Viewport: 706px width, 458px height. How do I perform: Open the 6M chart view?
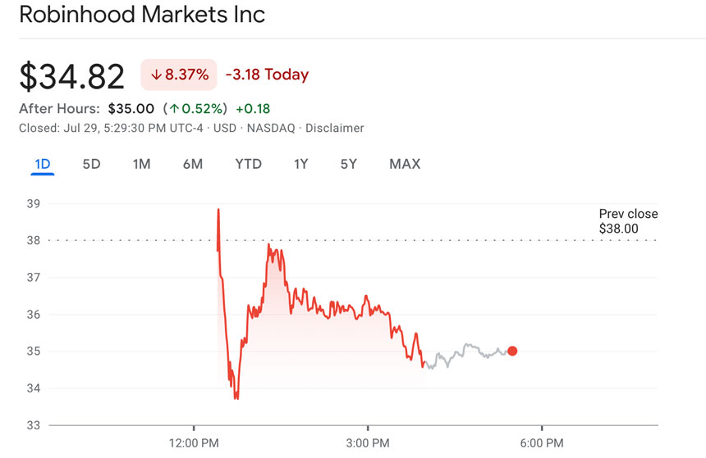tap(192, 164)
